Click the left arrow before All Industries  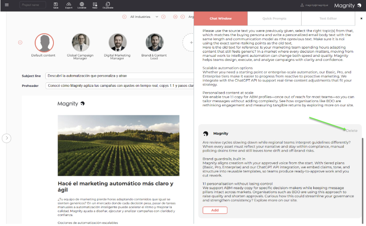click(x=124, y=17)
